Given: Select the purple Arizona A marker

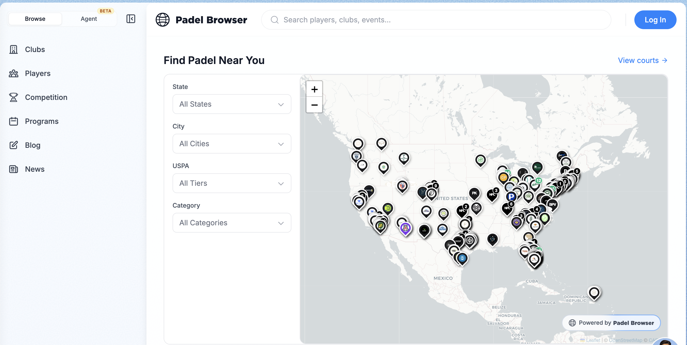Looking at the screenshot, I should pyautogui.click(x=405, y=229).
